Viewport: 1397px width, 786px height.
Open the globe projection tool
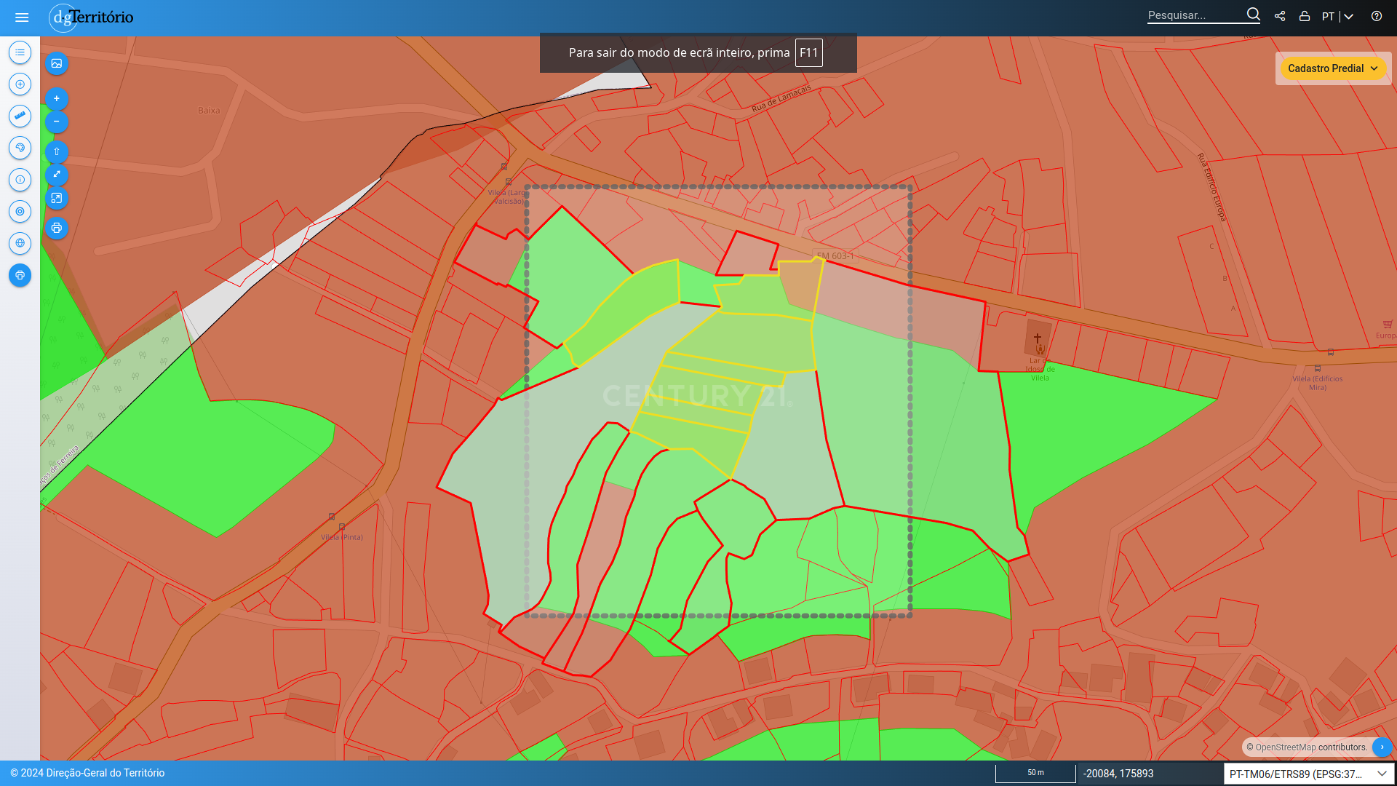(20, 243)
